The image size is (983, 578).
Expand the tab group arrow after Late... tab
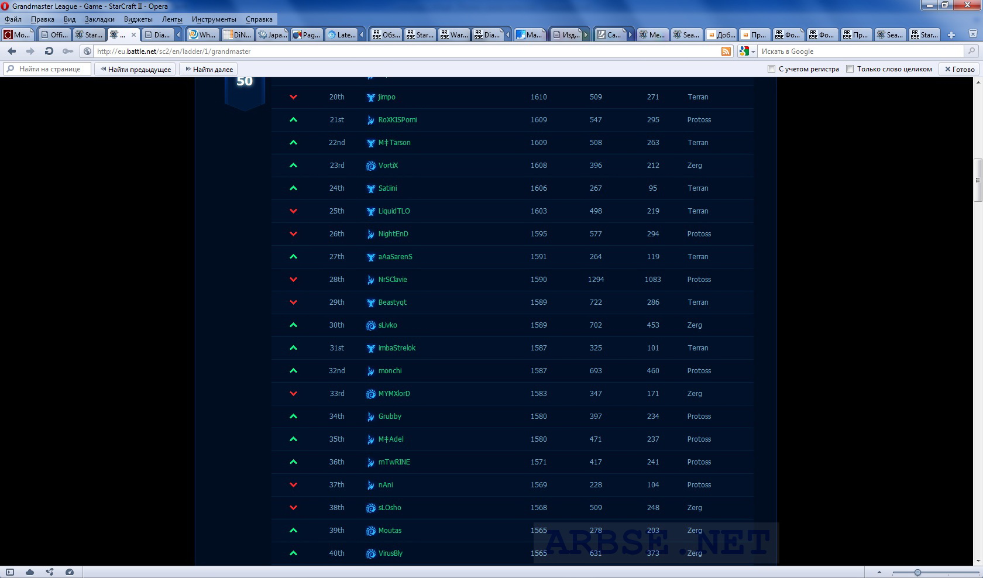[x=362, y=35]
